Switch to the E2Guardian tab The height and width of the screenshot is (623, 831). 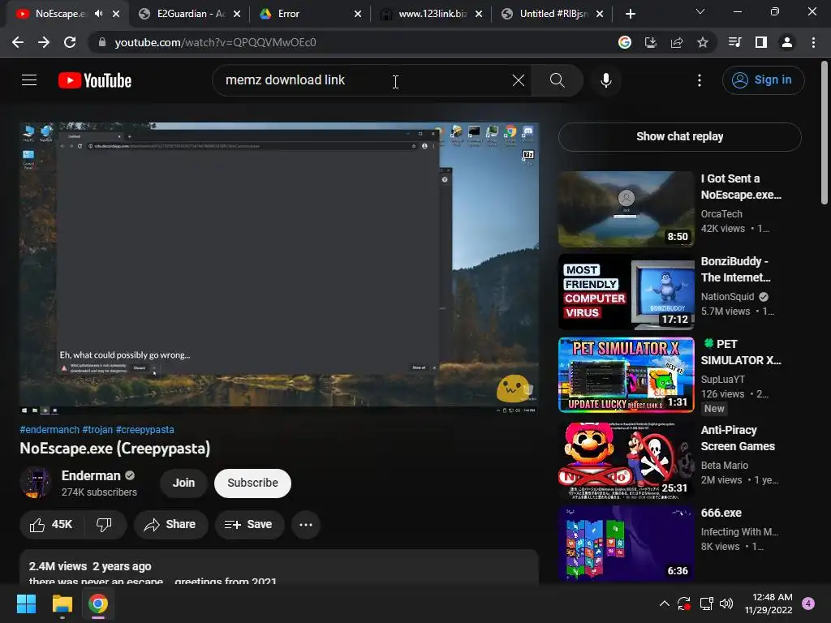point(191,14)
